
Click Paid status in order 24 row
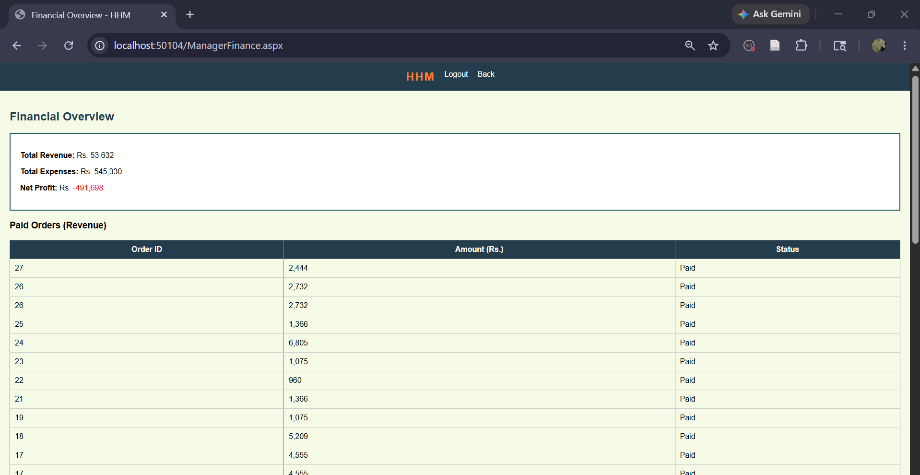(x=788, y=343)
